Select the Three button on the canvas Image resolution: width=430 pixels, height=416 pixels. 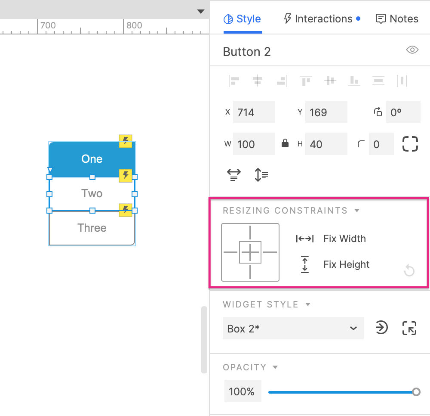point(92,228)
